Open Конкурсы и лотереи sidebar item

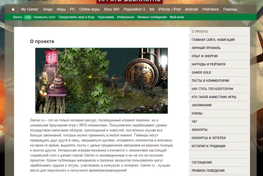pyautogui.click(x=209, y=138)
